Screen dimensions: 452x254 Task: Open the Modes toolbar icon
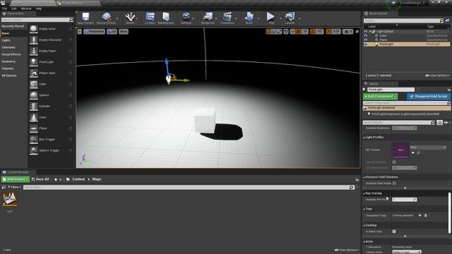(130, 18)
